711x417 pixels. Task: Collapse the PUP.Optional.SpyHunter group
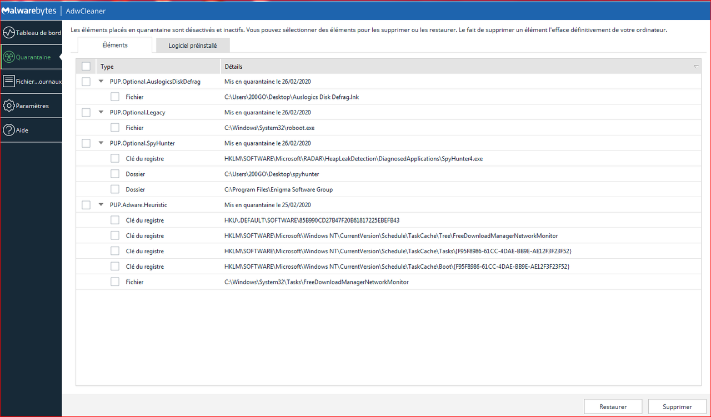coord(101,143)
